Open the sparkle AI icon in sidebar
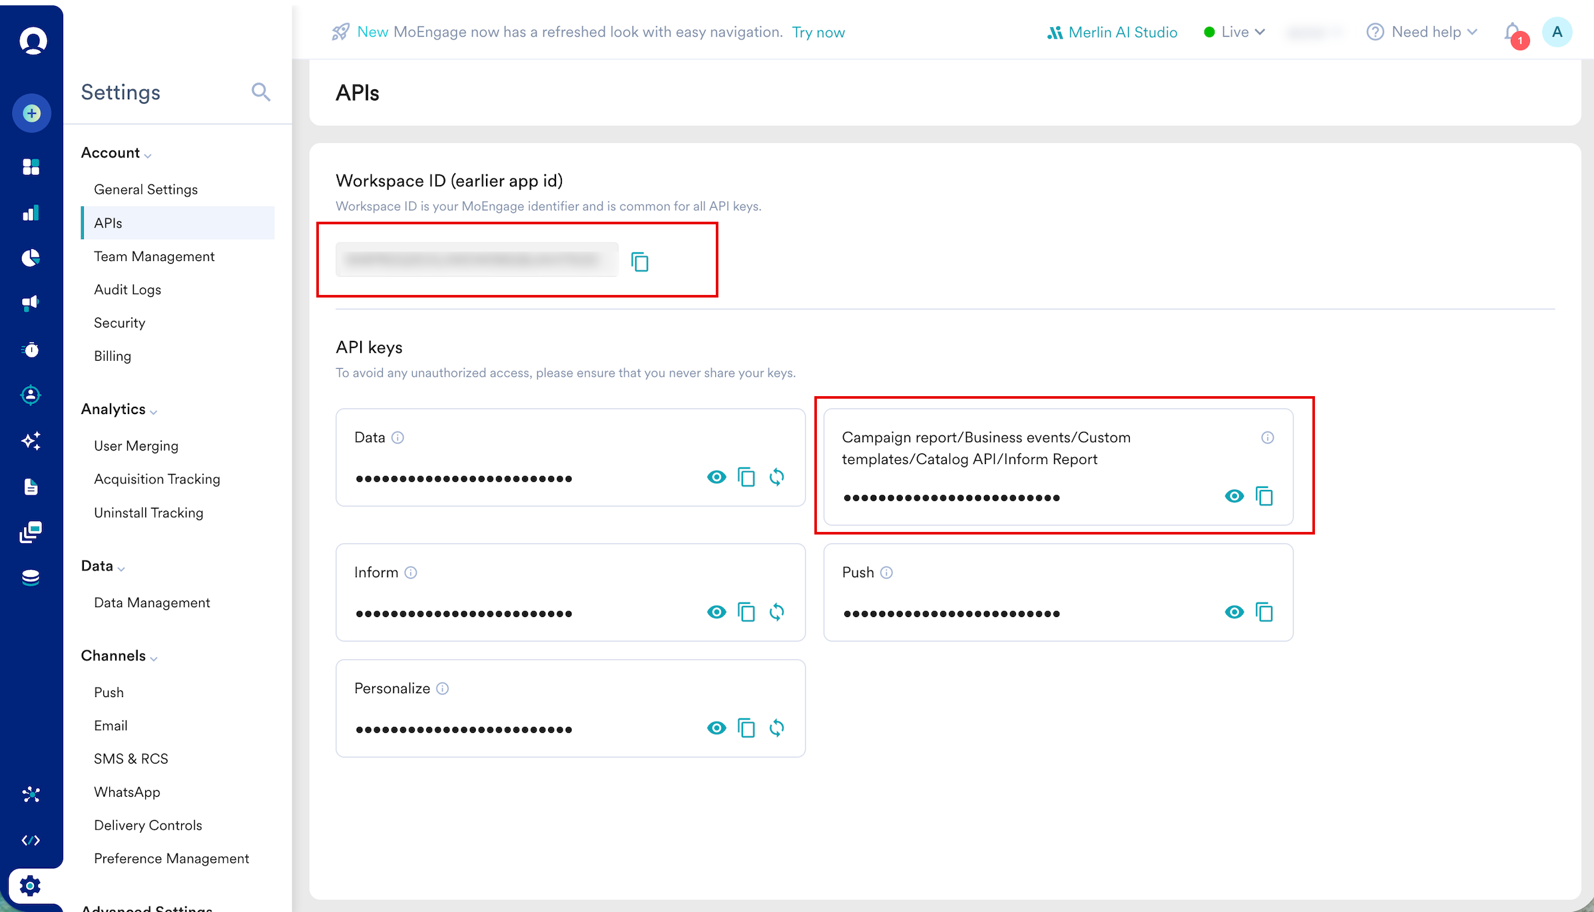The width and height of the screenshot is (1594, 912). (x=31, y=441)
